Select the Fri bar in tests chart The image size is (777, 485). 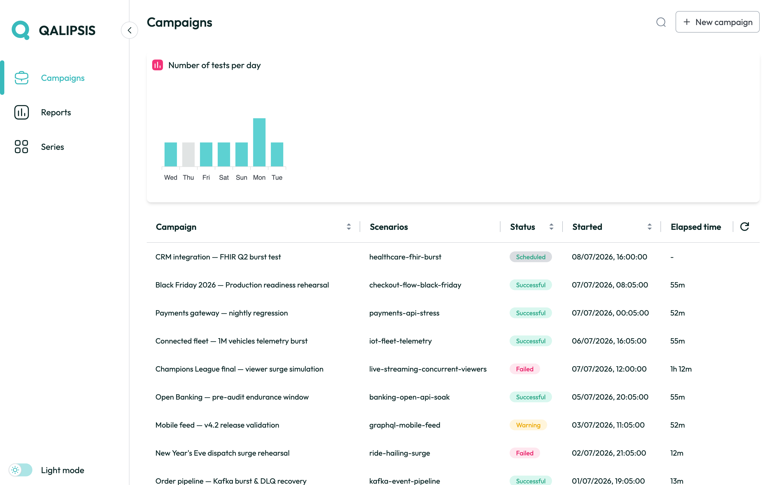[206, 154]
